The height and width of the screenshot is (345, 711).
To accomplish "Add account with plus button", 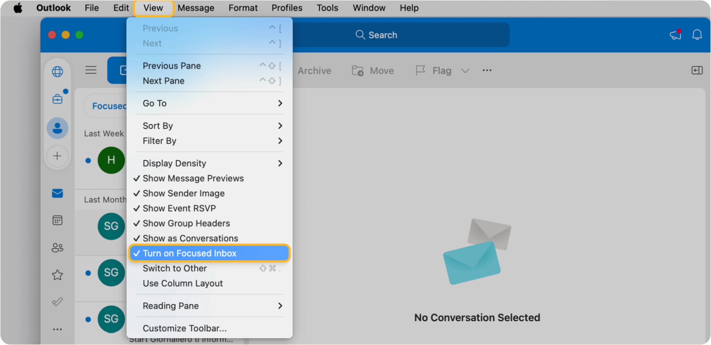I will pos(58,156).
